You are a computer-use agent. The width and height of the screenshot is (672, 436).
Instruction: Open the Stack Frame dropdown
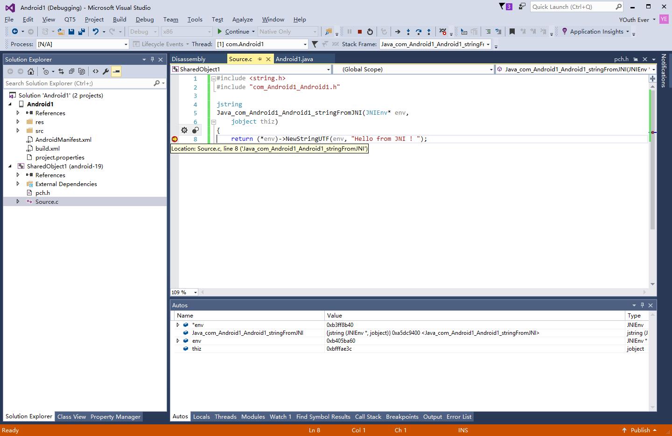coord(435,44)
